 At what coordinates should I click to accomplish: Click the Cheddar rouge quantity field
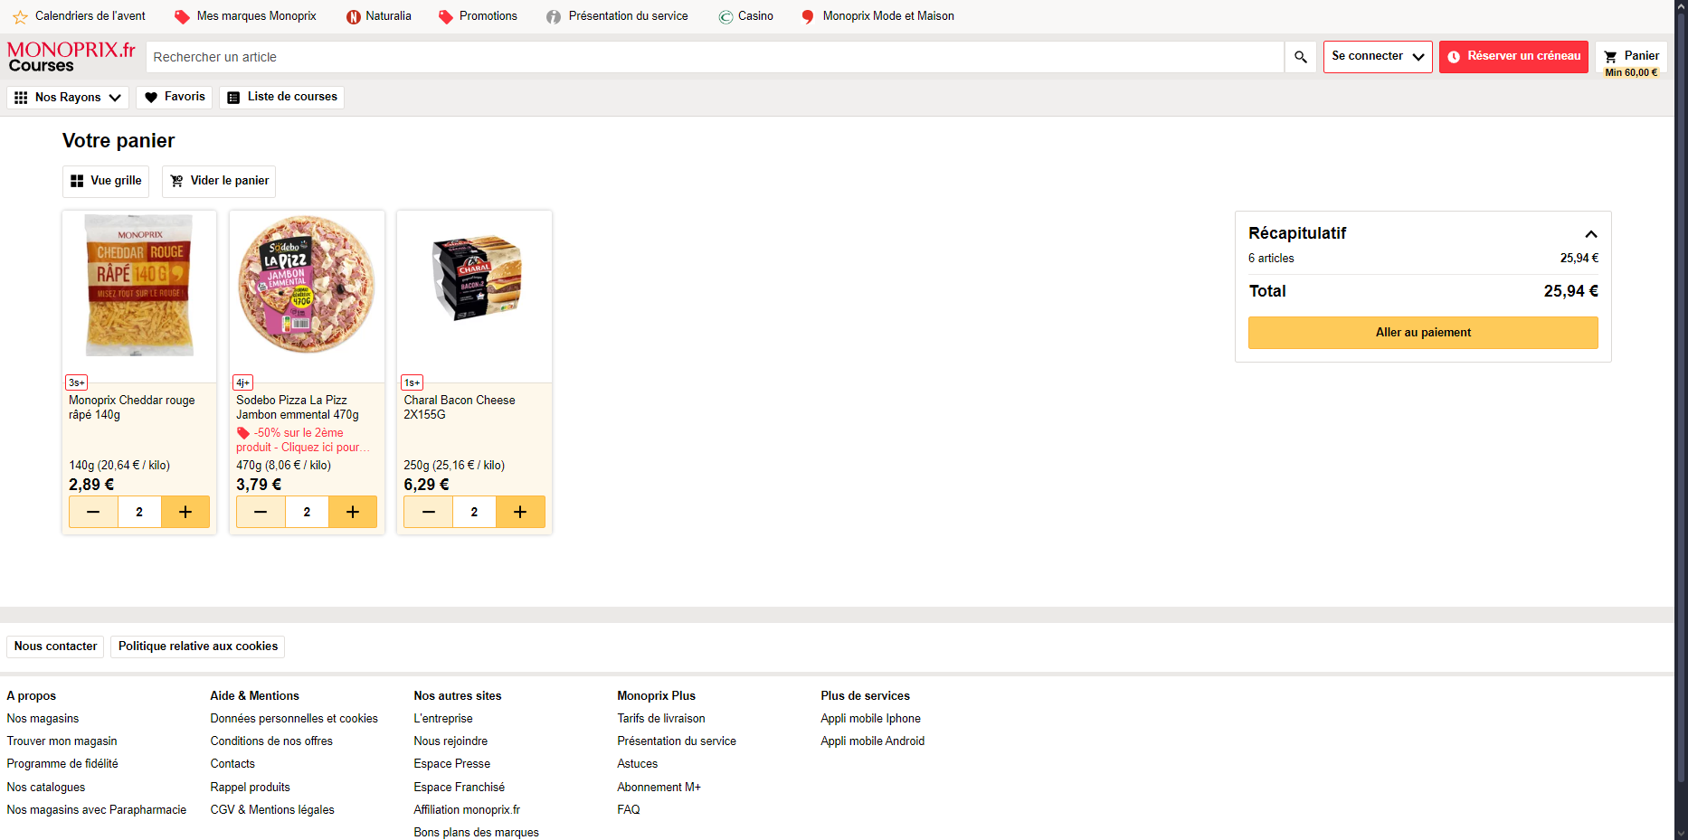139,512
